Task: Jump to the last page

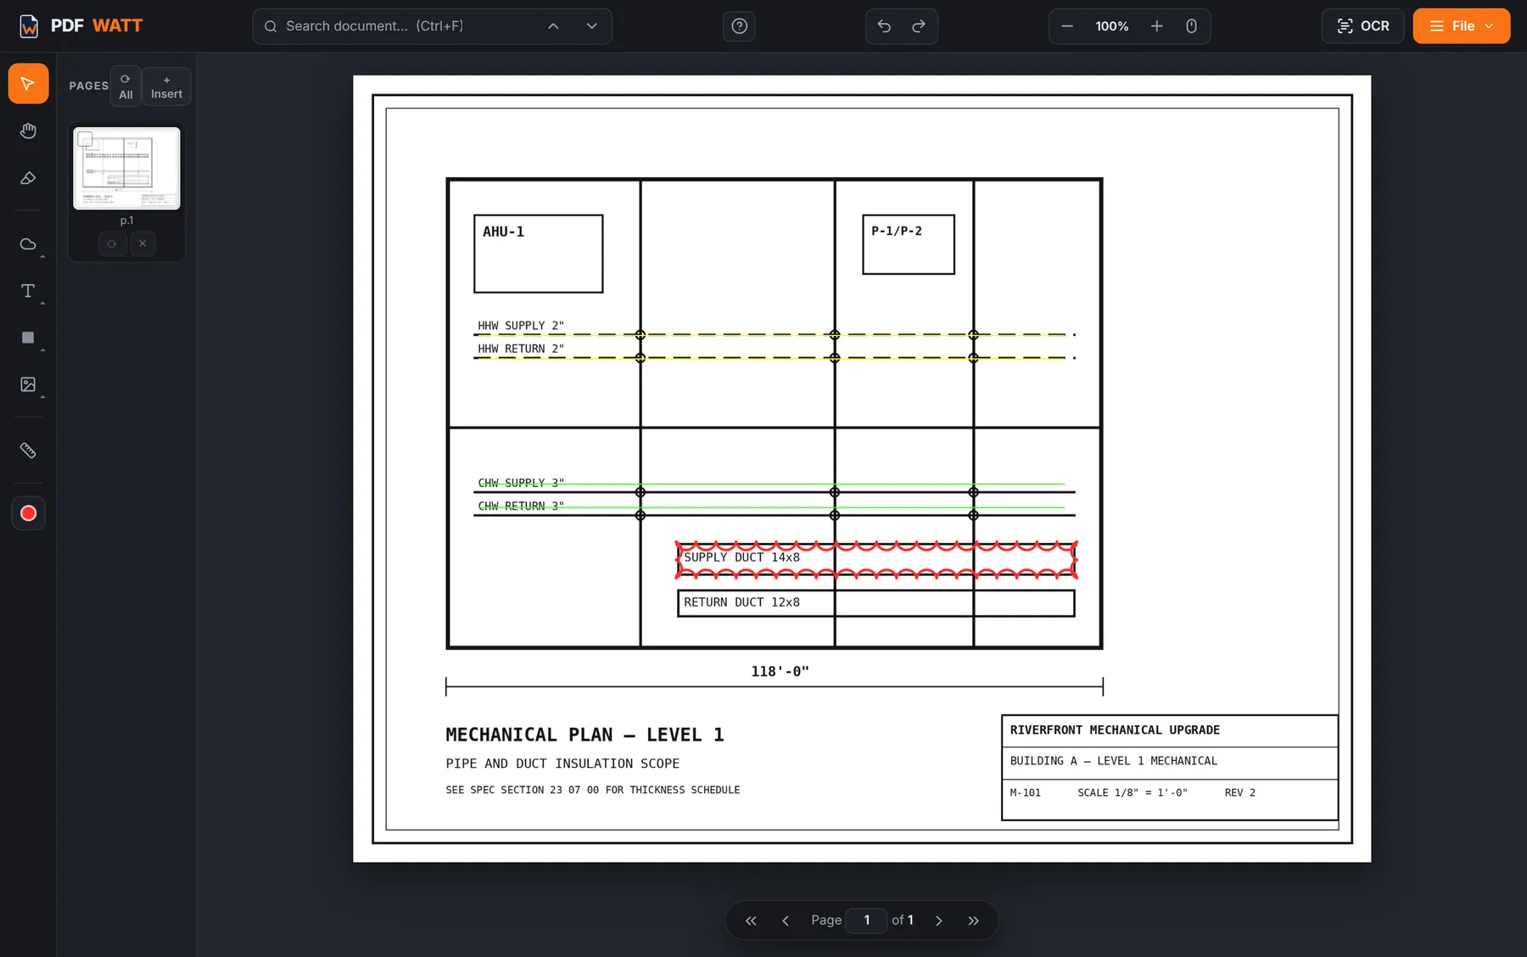Action: tap(973, 921)
